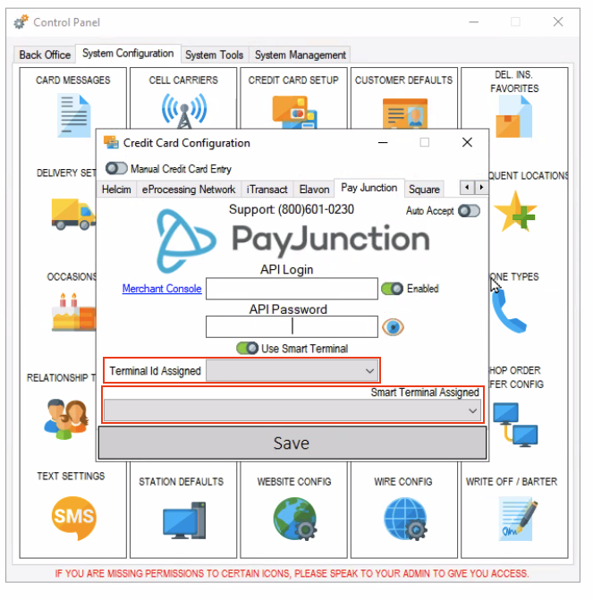Show API password with eye icon
Image resolution: width=593 pixels, height=600 pixels.
coord(393,326)
